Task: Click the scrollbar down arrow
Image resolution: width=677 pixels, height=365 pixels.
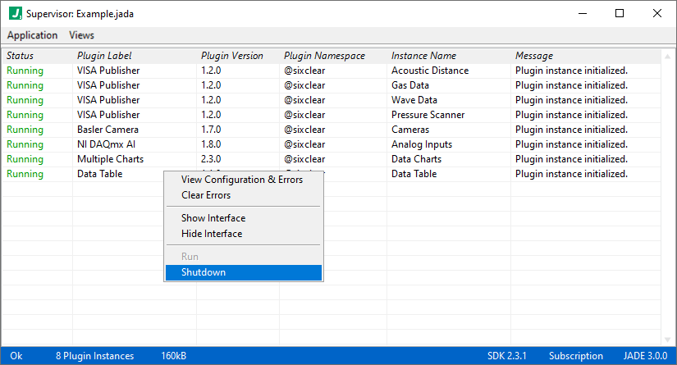Action: point(667,340)
